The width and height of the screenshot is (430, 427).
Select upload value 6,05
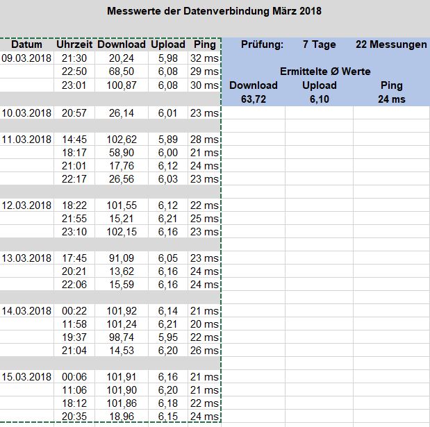(x=168, y=258)
